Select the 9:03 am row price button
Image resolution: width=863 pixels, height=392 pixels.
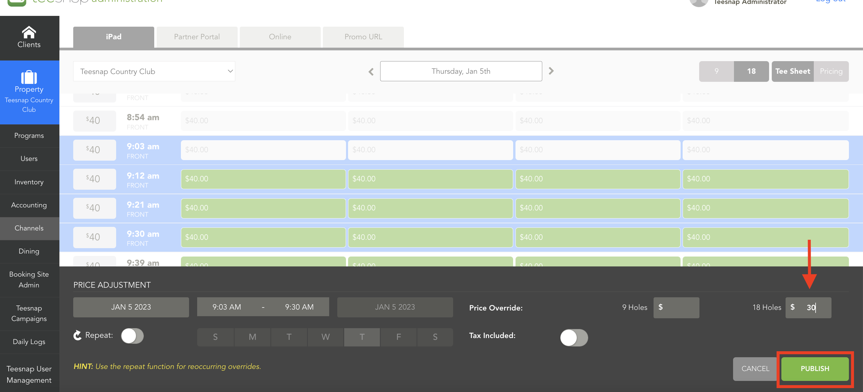point(95,150)
